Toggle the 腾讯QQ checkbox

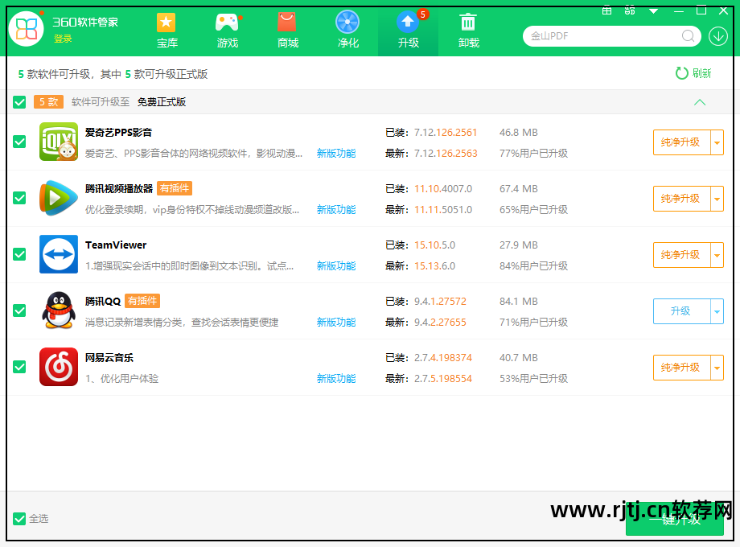[x=19, y=311]
